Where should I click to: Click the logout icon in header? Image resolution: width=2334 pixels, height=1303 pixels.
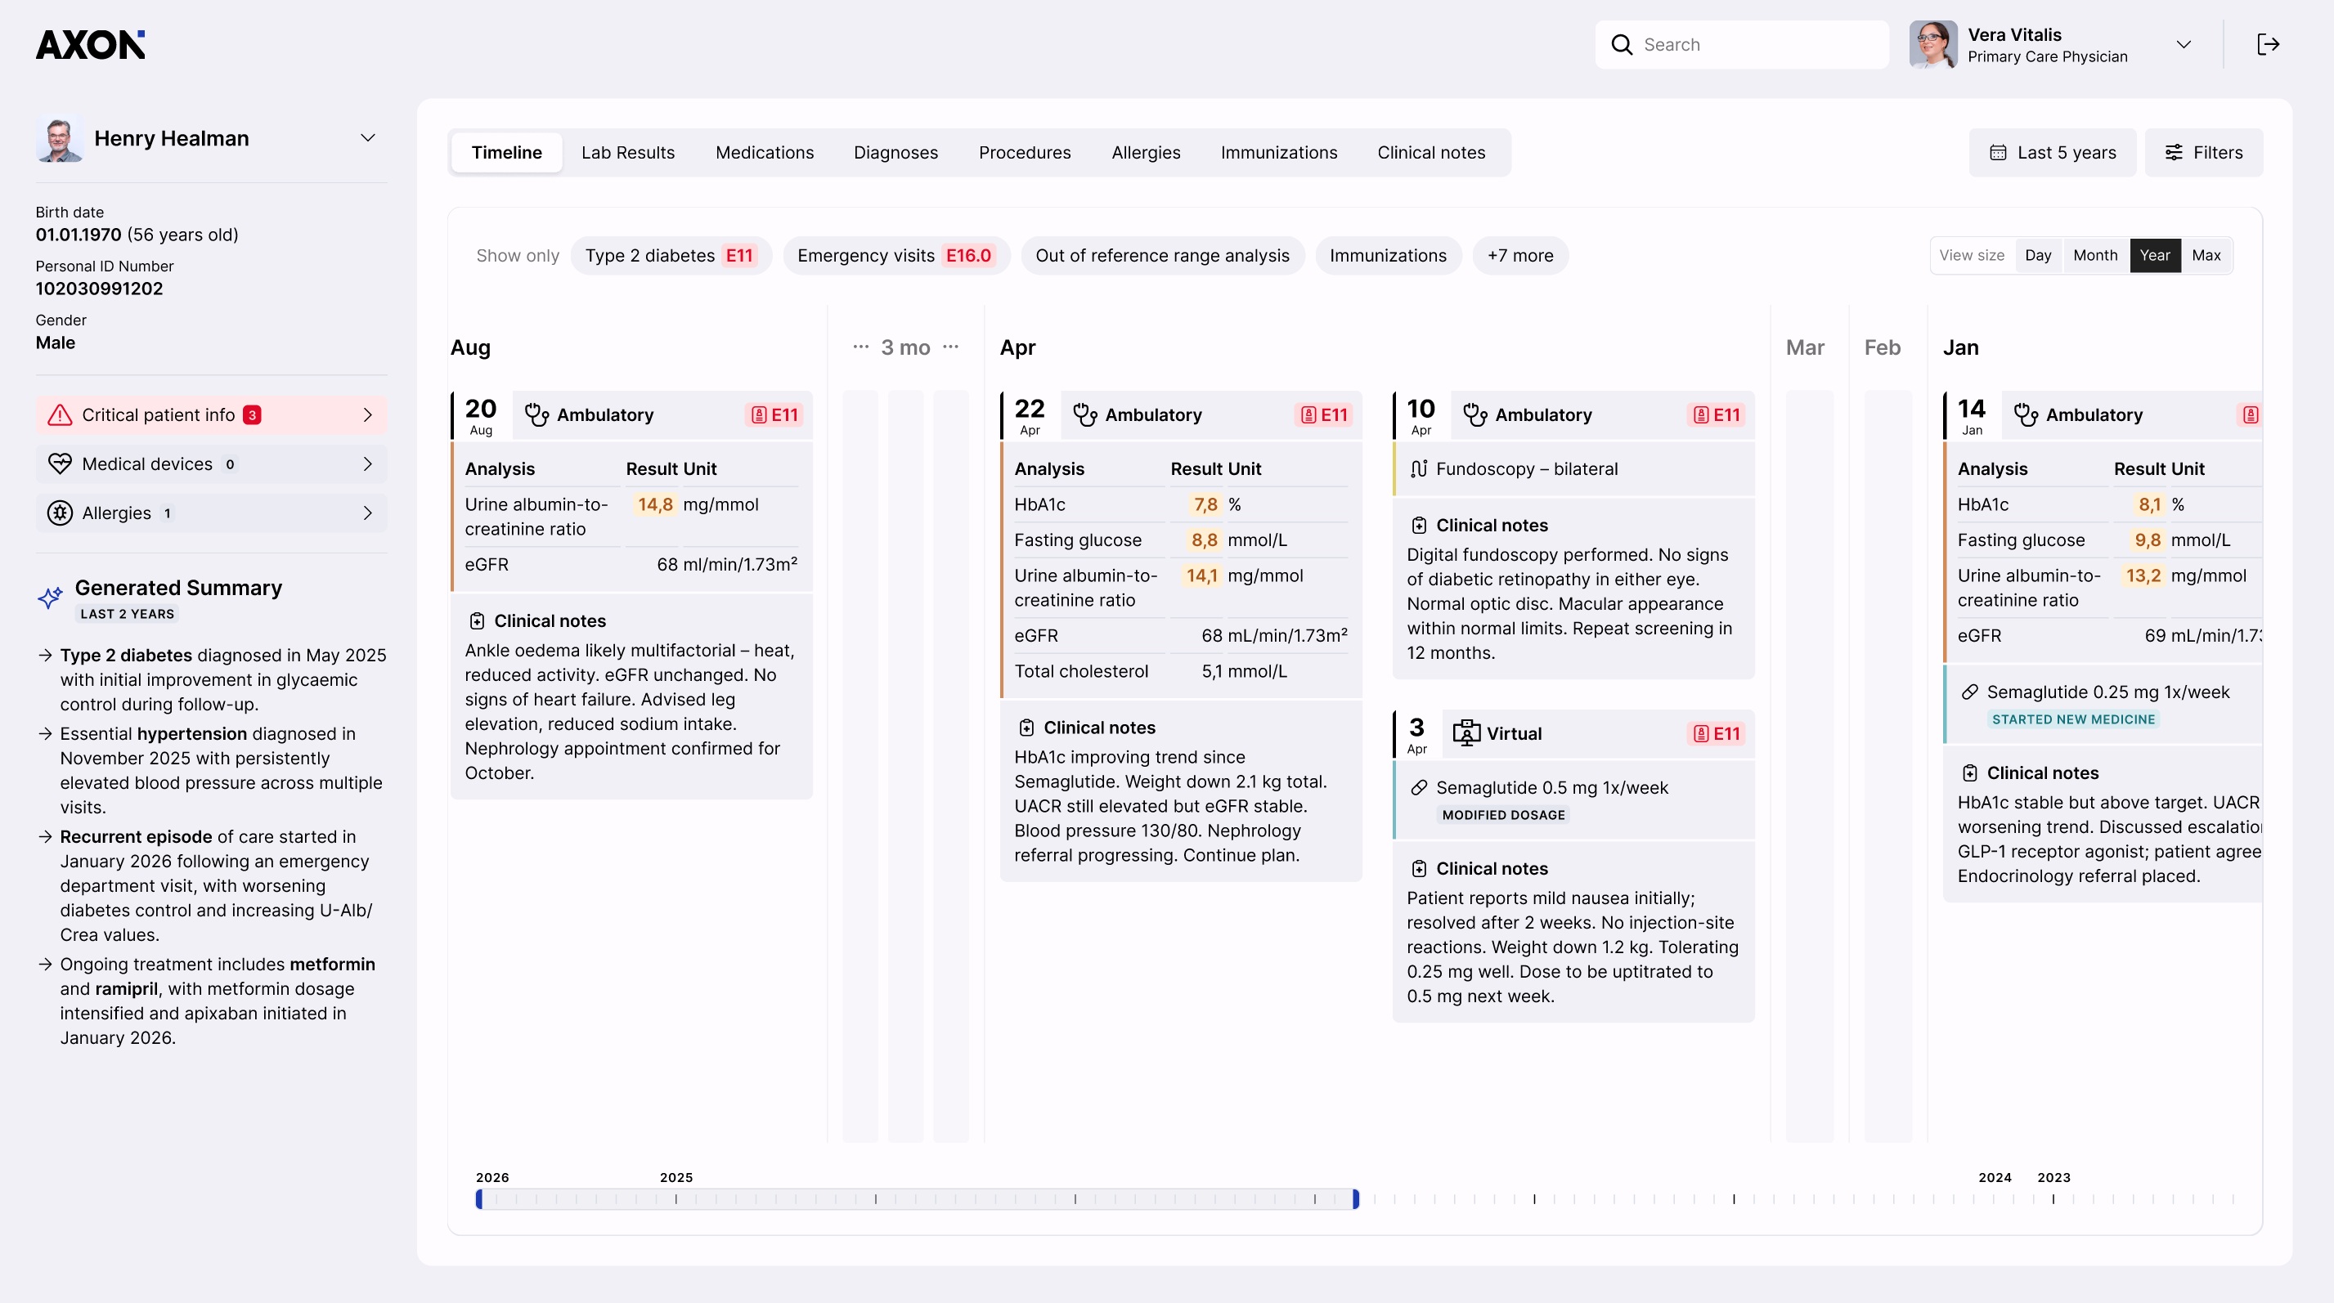2268,44
